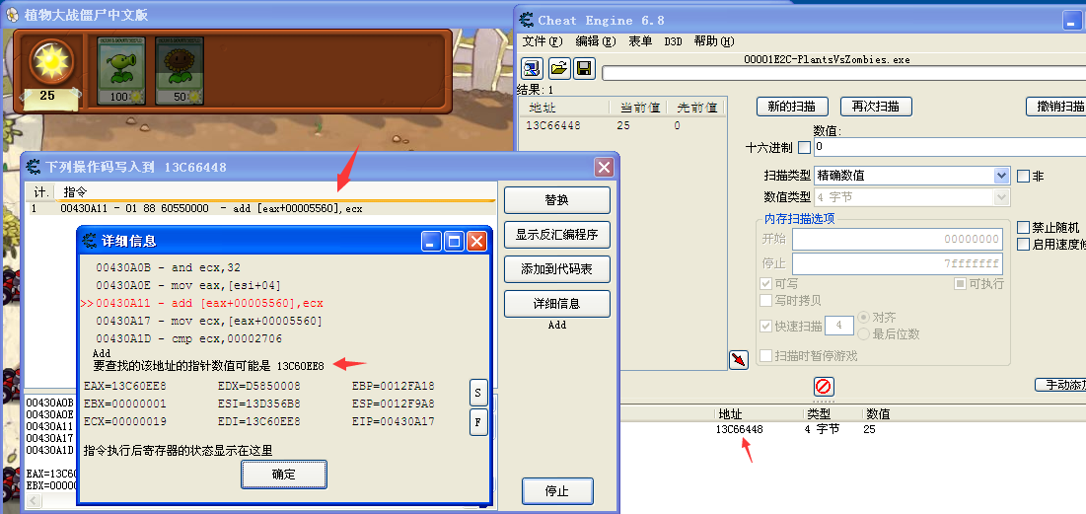Click the F button beside the registers
Screen dimensions: 1086x514
[x=478, y=422]
